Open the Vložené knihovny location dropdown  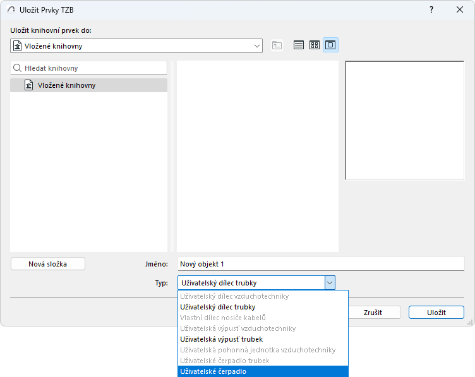tap(136, 45)
